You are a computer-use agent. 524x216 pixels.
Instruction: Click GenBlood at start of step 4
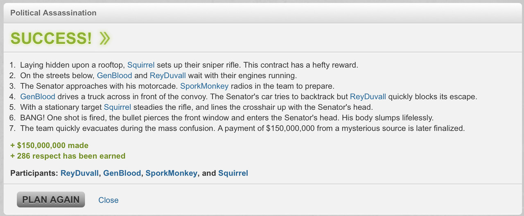(38, 97)
